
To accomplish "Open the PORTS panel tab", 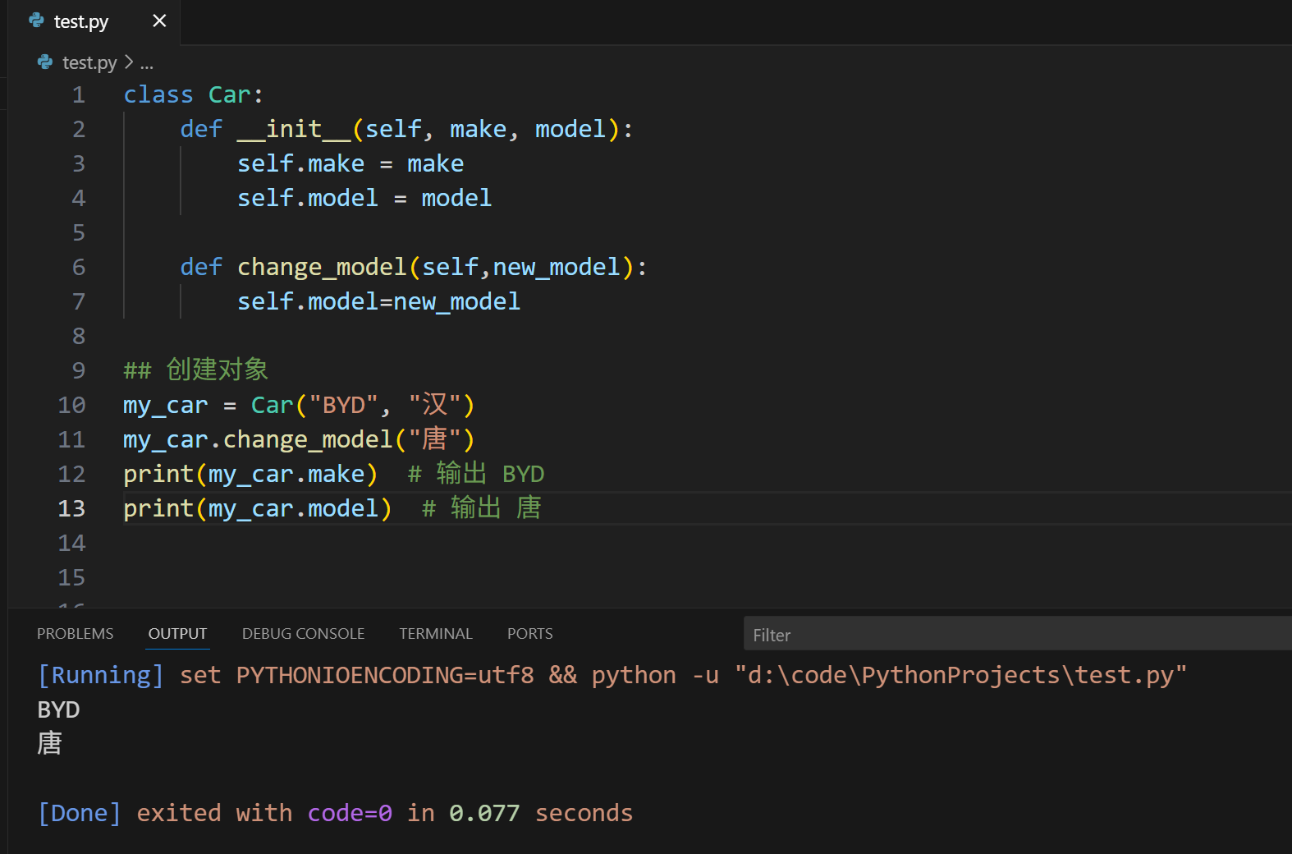I will click(529, 634).
